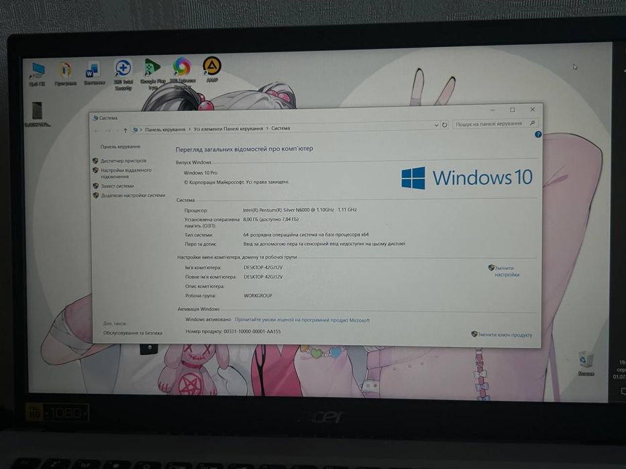Click RAM value '8,00 ГБ'

[x=250, y=219]
